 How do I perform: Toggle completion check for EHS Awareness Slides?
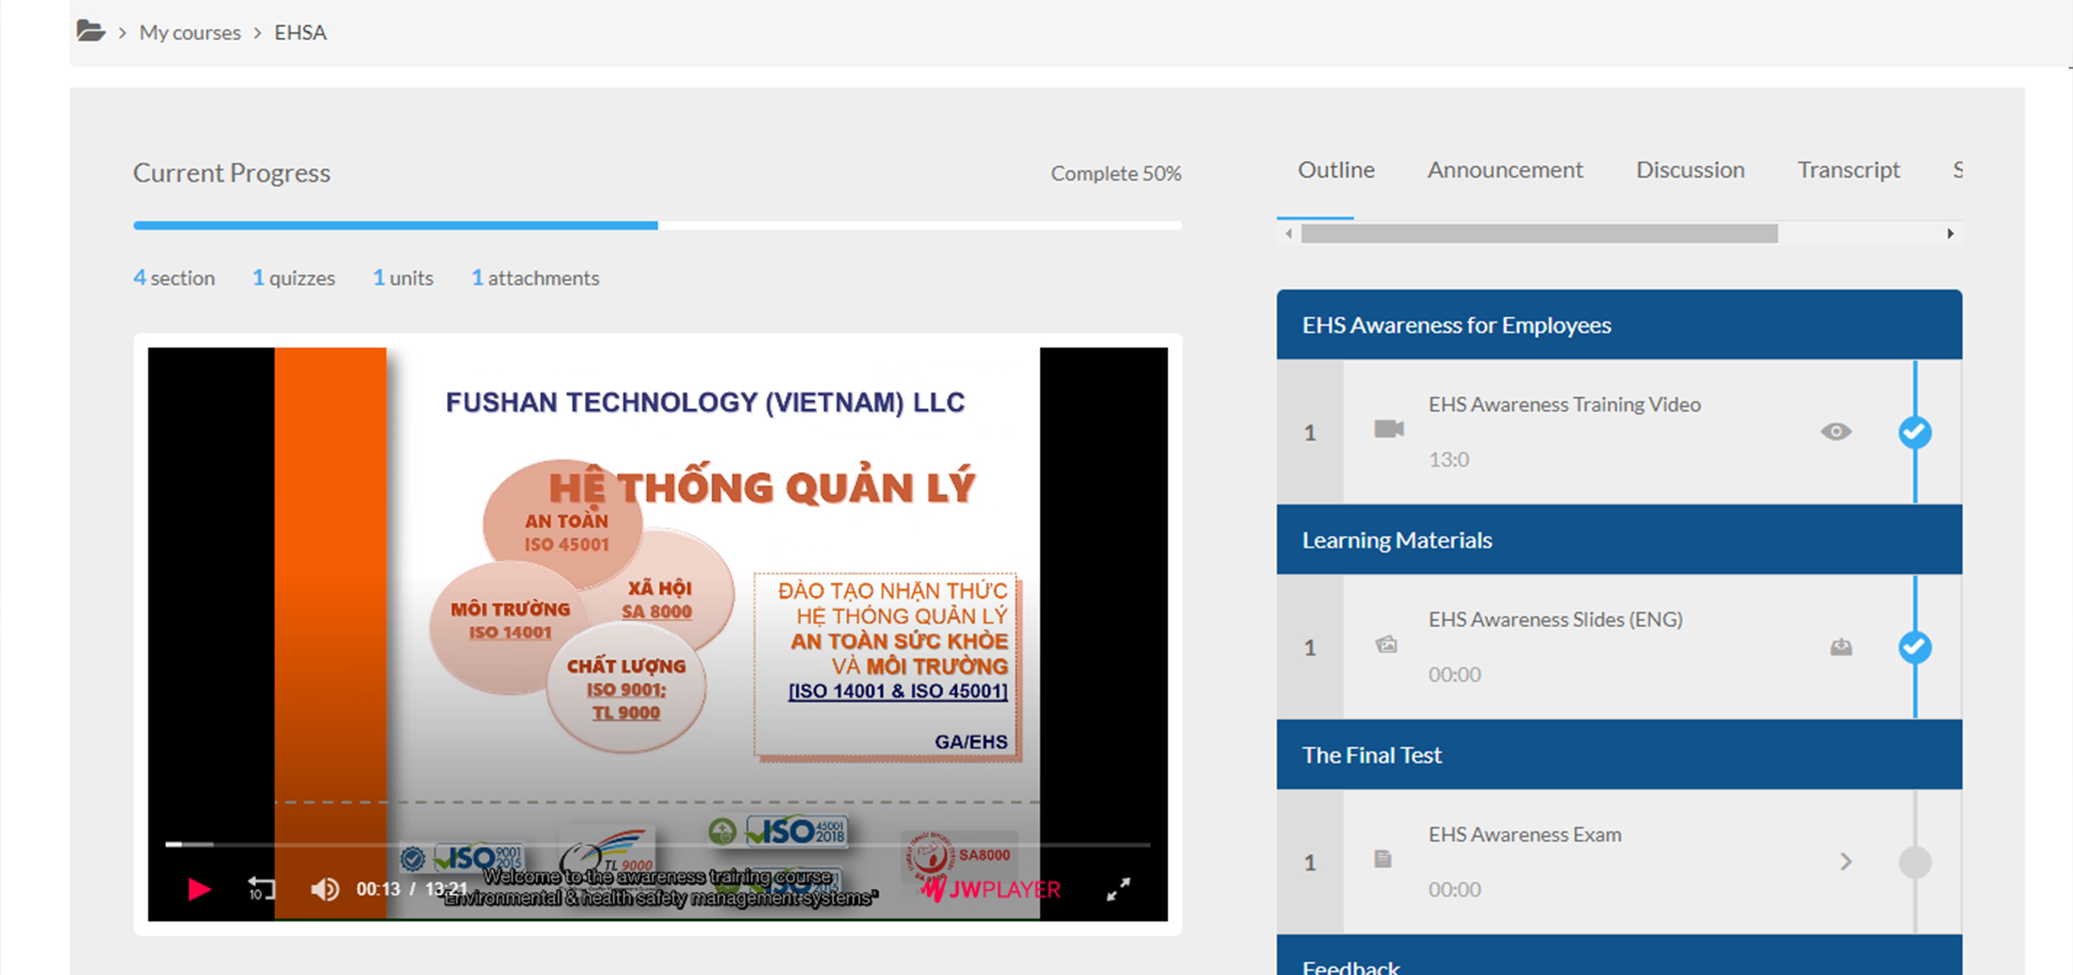(x=1914, y=647)
